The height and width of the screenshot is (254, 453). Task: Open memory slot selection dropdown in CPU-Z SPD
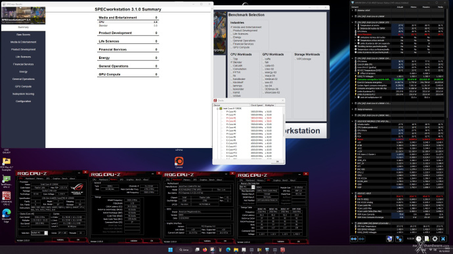tap(253, 187)
